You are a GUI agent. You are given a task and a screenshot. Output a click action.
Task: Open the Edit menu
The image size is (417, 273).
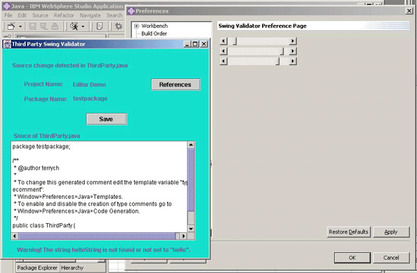(22, 15)
